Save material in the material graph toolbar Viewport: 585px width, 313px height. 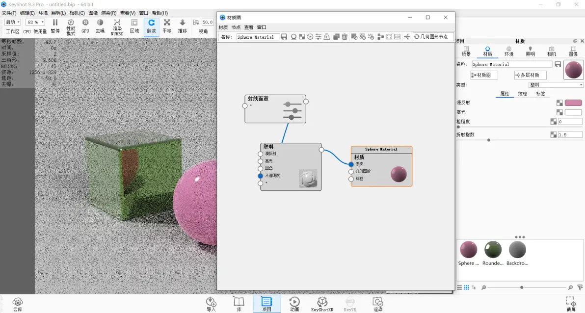point(284,37)
